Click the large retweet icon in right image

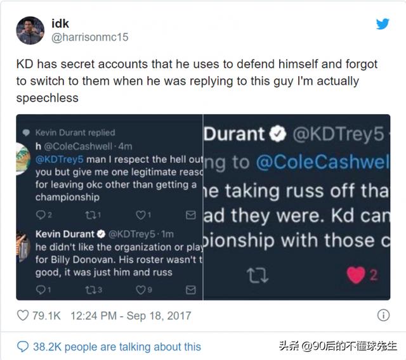(x=258, y=276)
